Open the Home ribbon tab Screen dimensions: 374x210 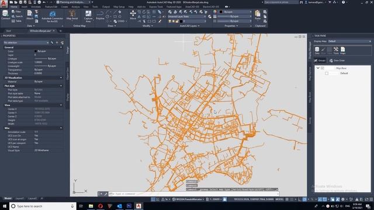coord(14,7)
